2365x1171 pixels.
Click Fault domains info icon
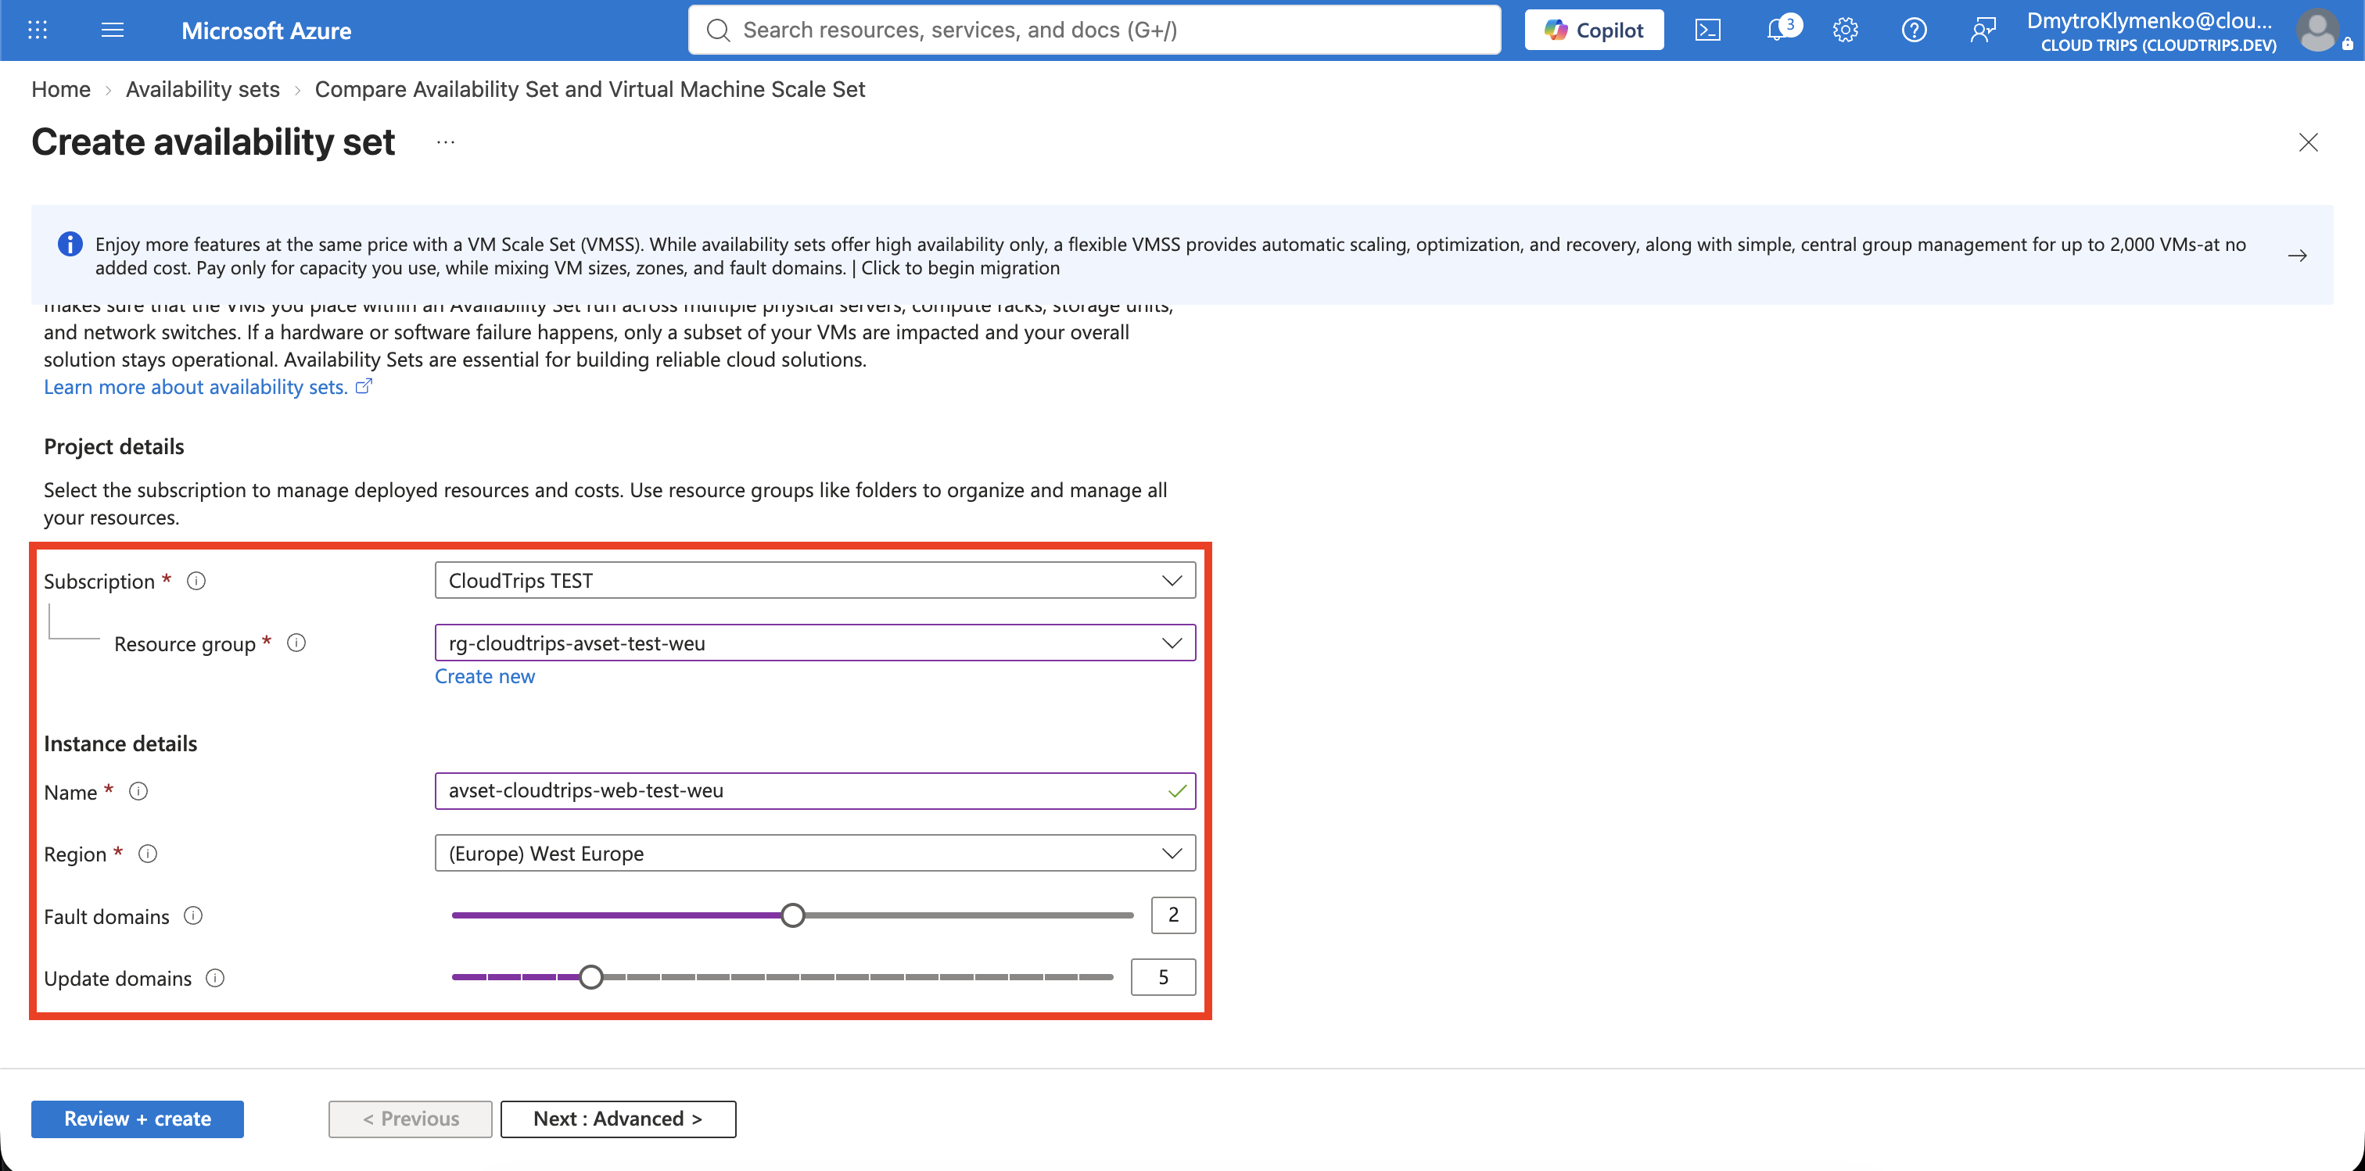(x=193, y=916)
